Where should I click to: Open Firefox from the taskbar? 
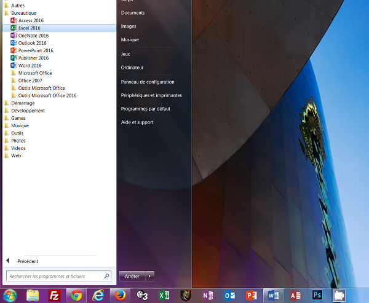point(120,296)
